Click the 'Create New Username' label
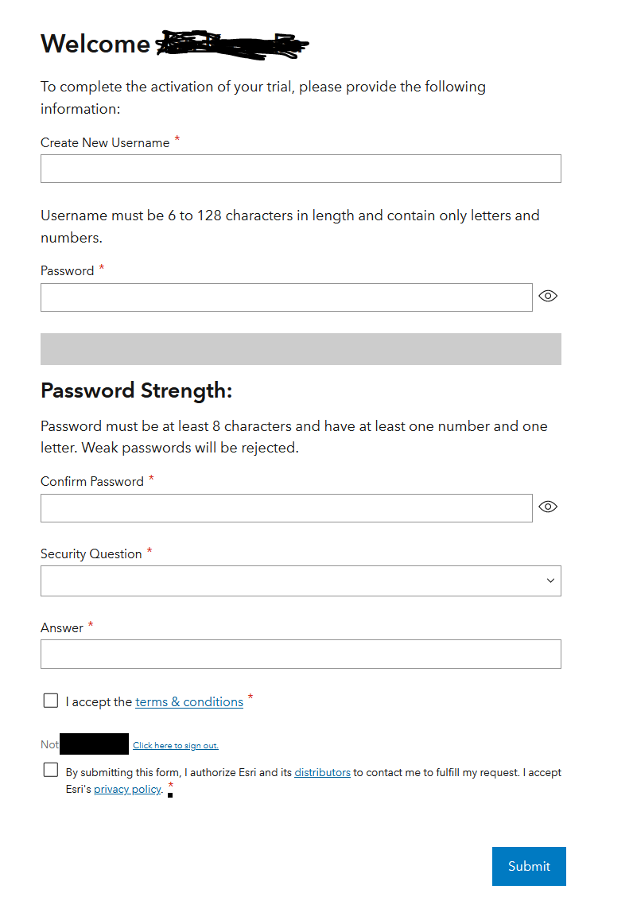The height and width of the screenshot is (901, 633). pyautogui.click(x=105, y=143)
